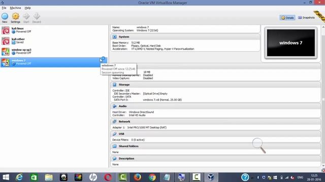
Task: Click the 'Windows DirectSound' host driver value
Action: point(141,112)
